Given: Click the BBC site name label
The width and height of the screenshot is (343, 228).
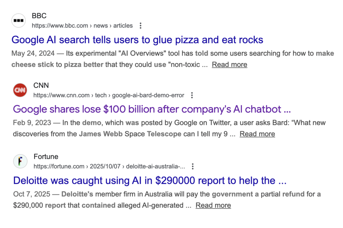Looking at the screenshot, I should (x=39, y=16).
